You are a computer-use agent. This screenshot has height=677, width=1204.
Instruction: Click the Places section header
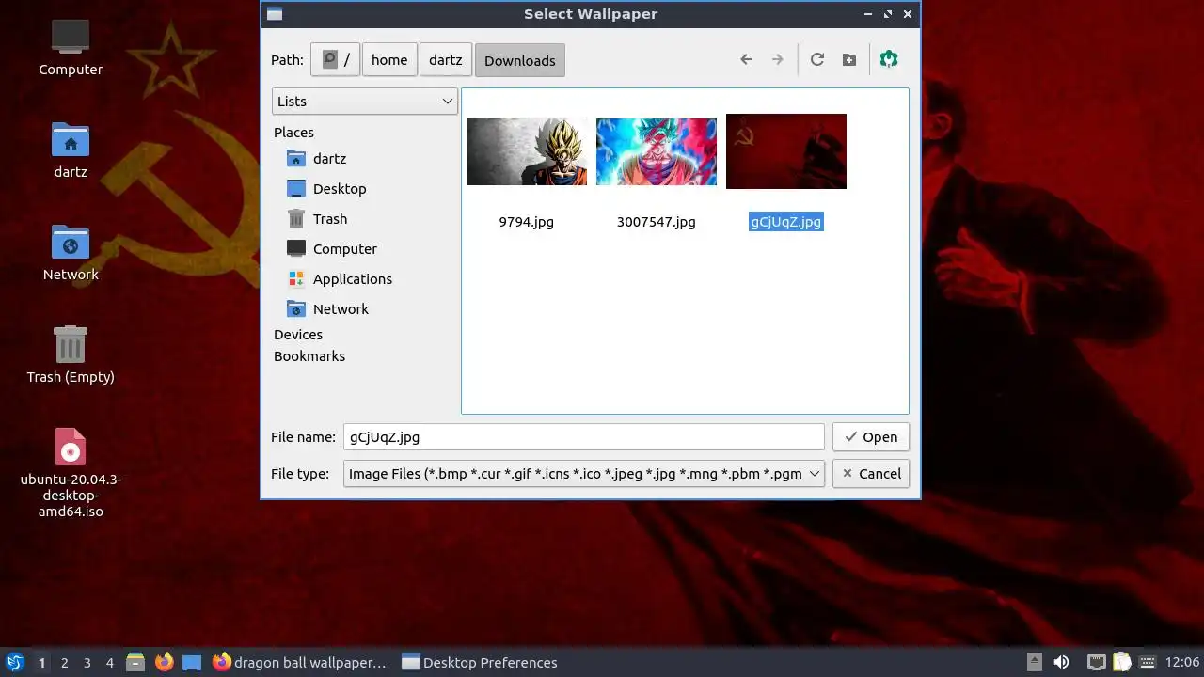pos(293,133)
